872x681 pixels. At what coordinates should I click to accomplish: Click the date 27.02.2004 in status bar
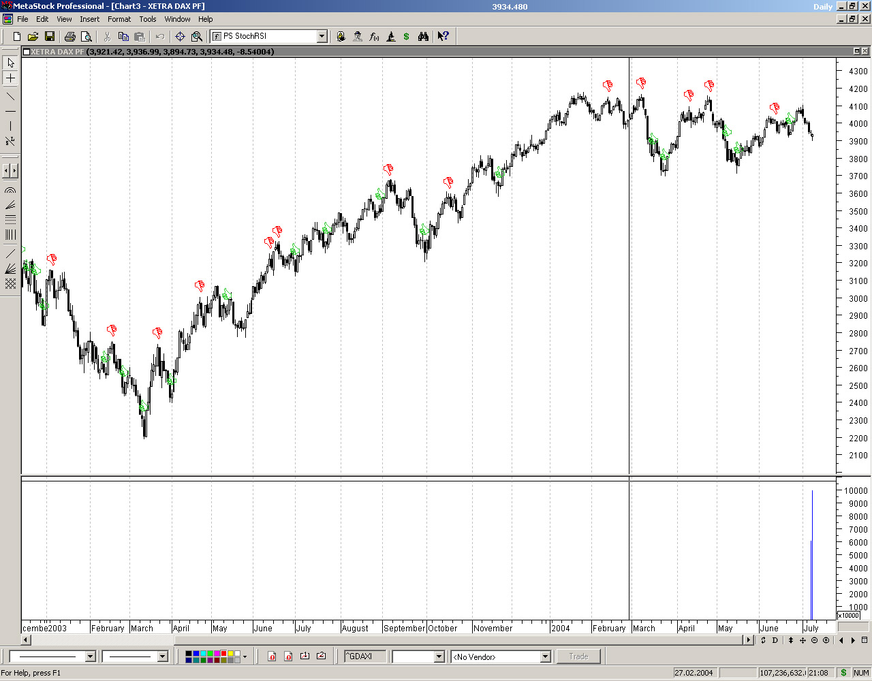click(x=694, y=673)
